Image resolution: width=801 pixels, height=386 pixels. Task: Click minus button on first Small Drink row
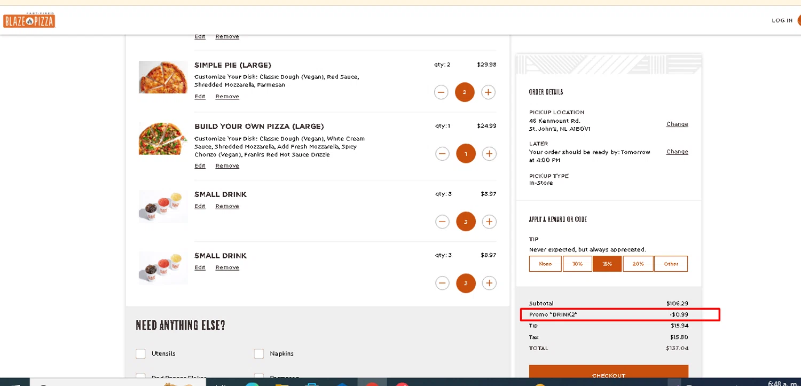click(442, 222)
